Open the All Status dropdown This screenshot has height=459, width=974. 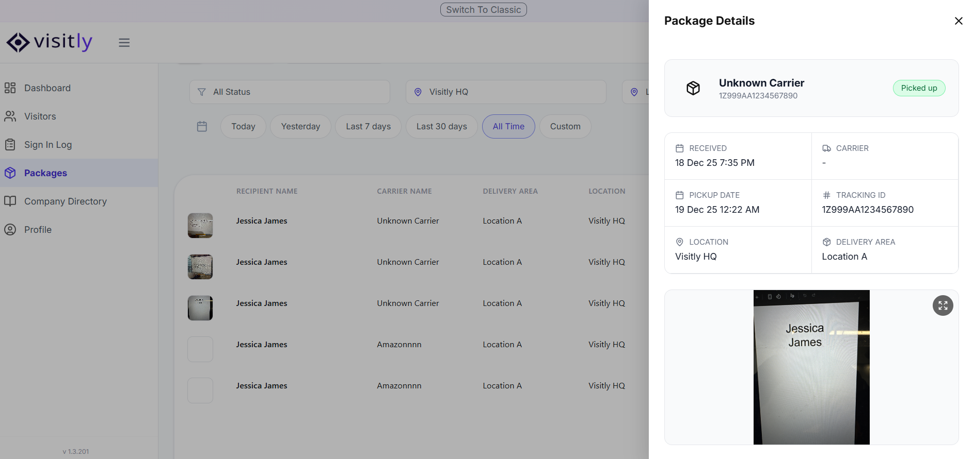pyautogui.click(x=290, y=92)
